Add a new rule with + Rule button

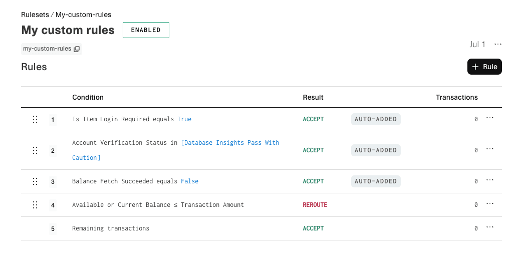click(484, 67)
